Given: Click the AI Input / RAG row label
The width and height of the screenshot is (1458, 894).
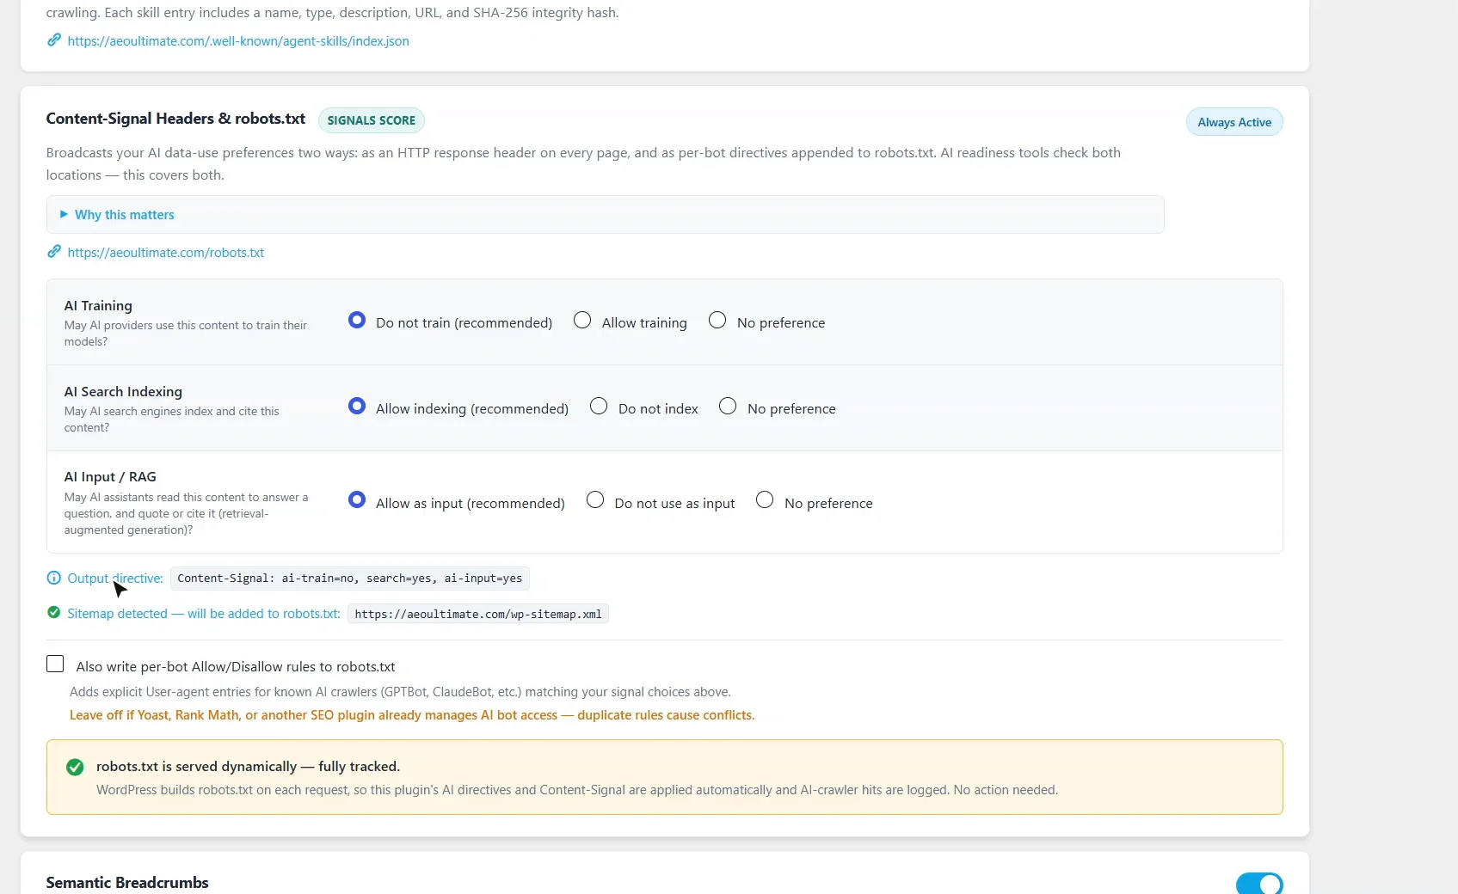Looking at the screenshot, I should click(110, 477).
